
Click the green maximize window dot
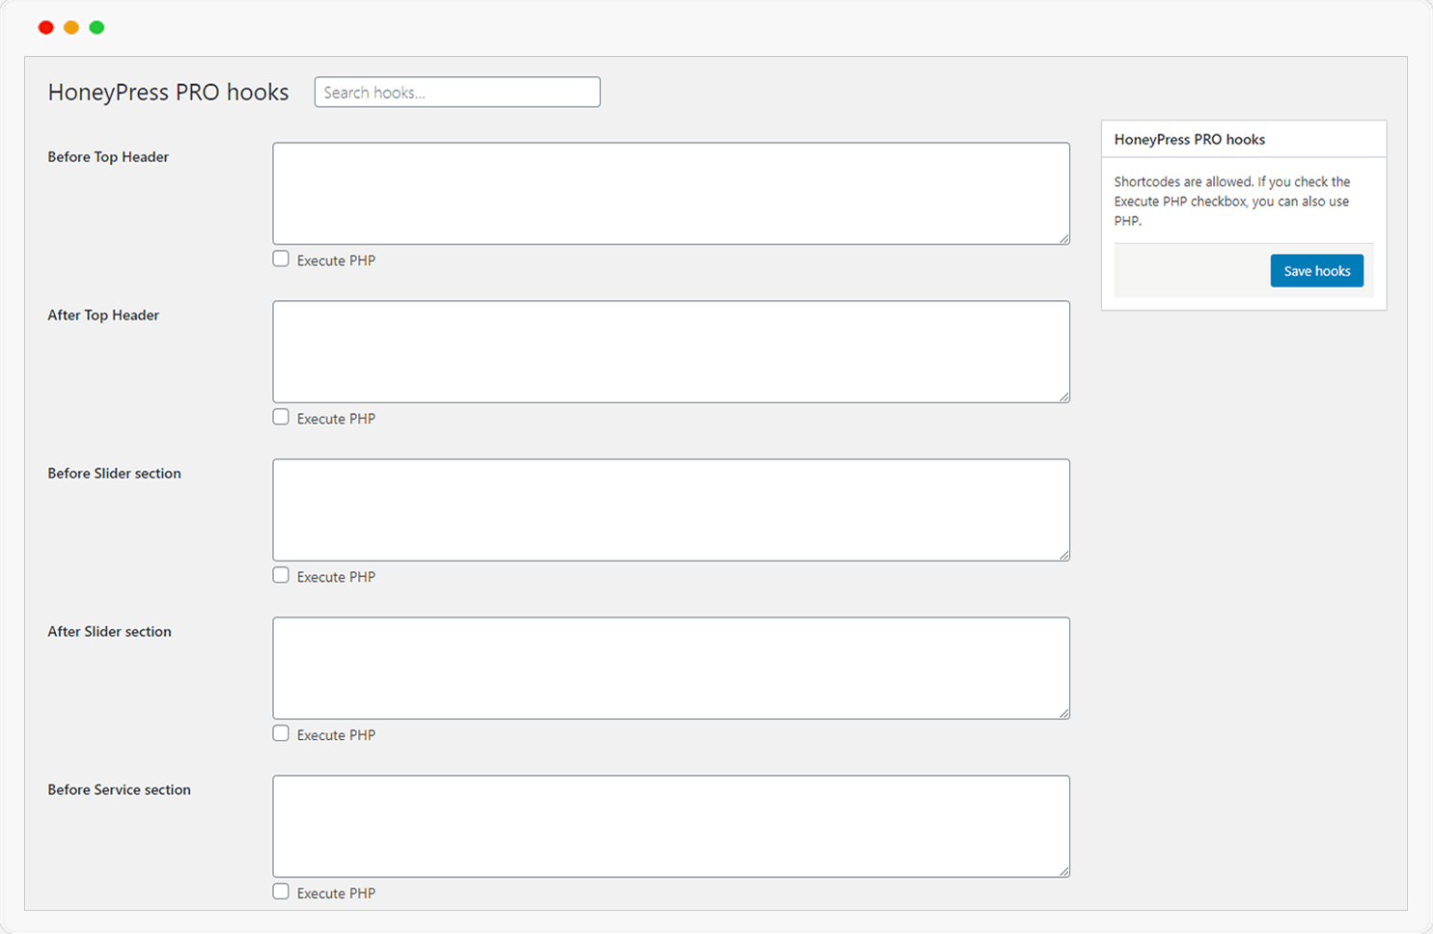coord(96,27)
